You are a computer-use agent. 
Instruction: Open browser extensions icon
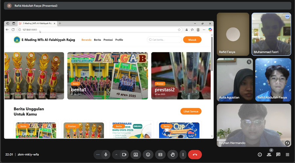[186, 30]
